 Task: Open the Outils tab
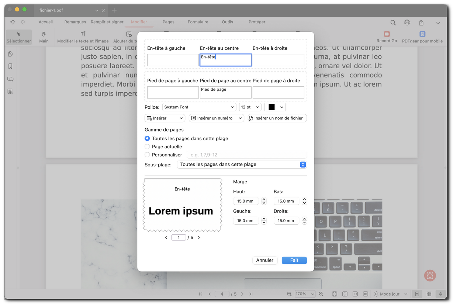227,22
